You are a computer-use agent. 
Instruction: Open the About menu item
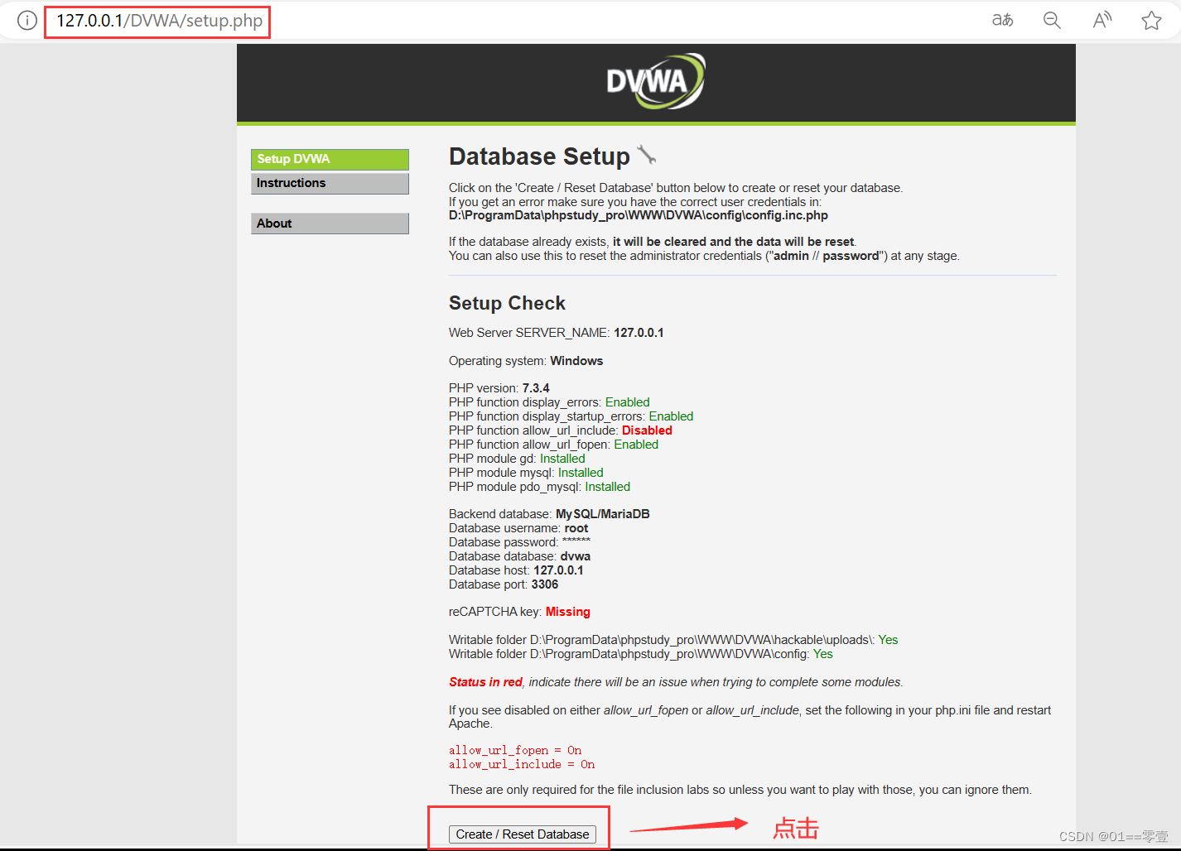330,224
